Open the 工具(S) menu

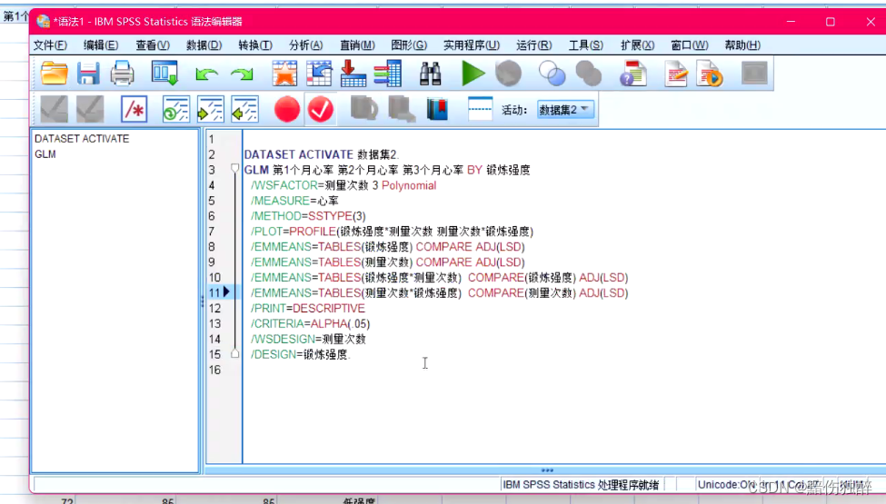(x=585, y=45)
